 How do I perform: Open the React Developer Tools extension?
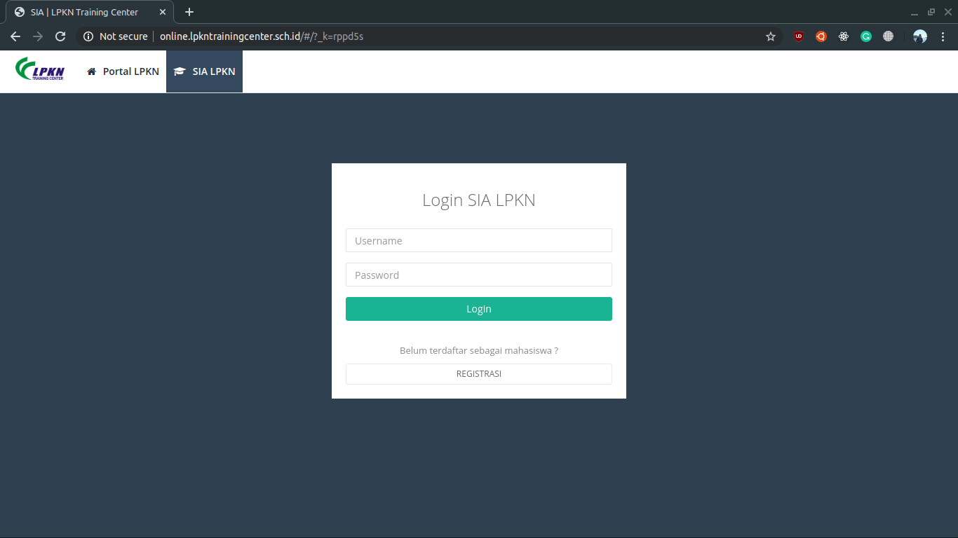click(x=844, y=36)
